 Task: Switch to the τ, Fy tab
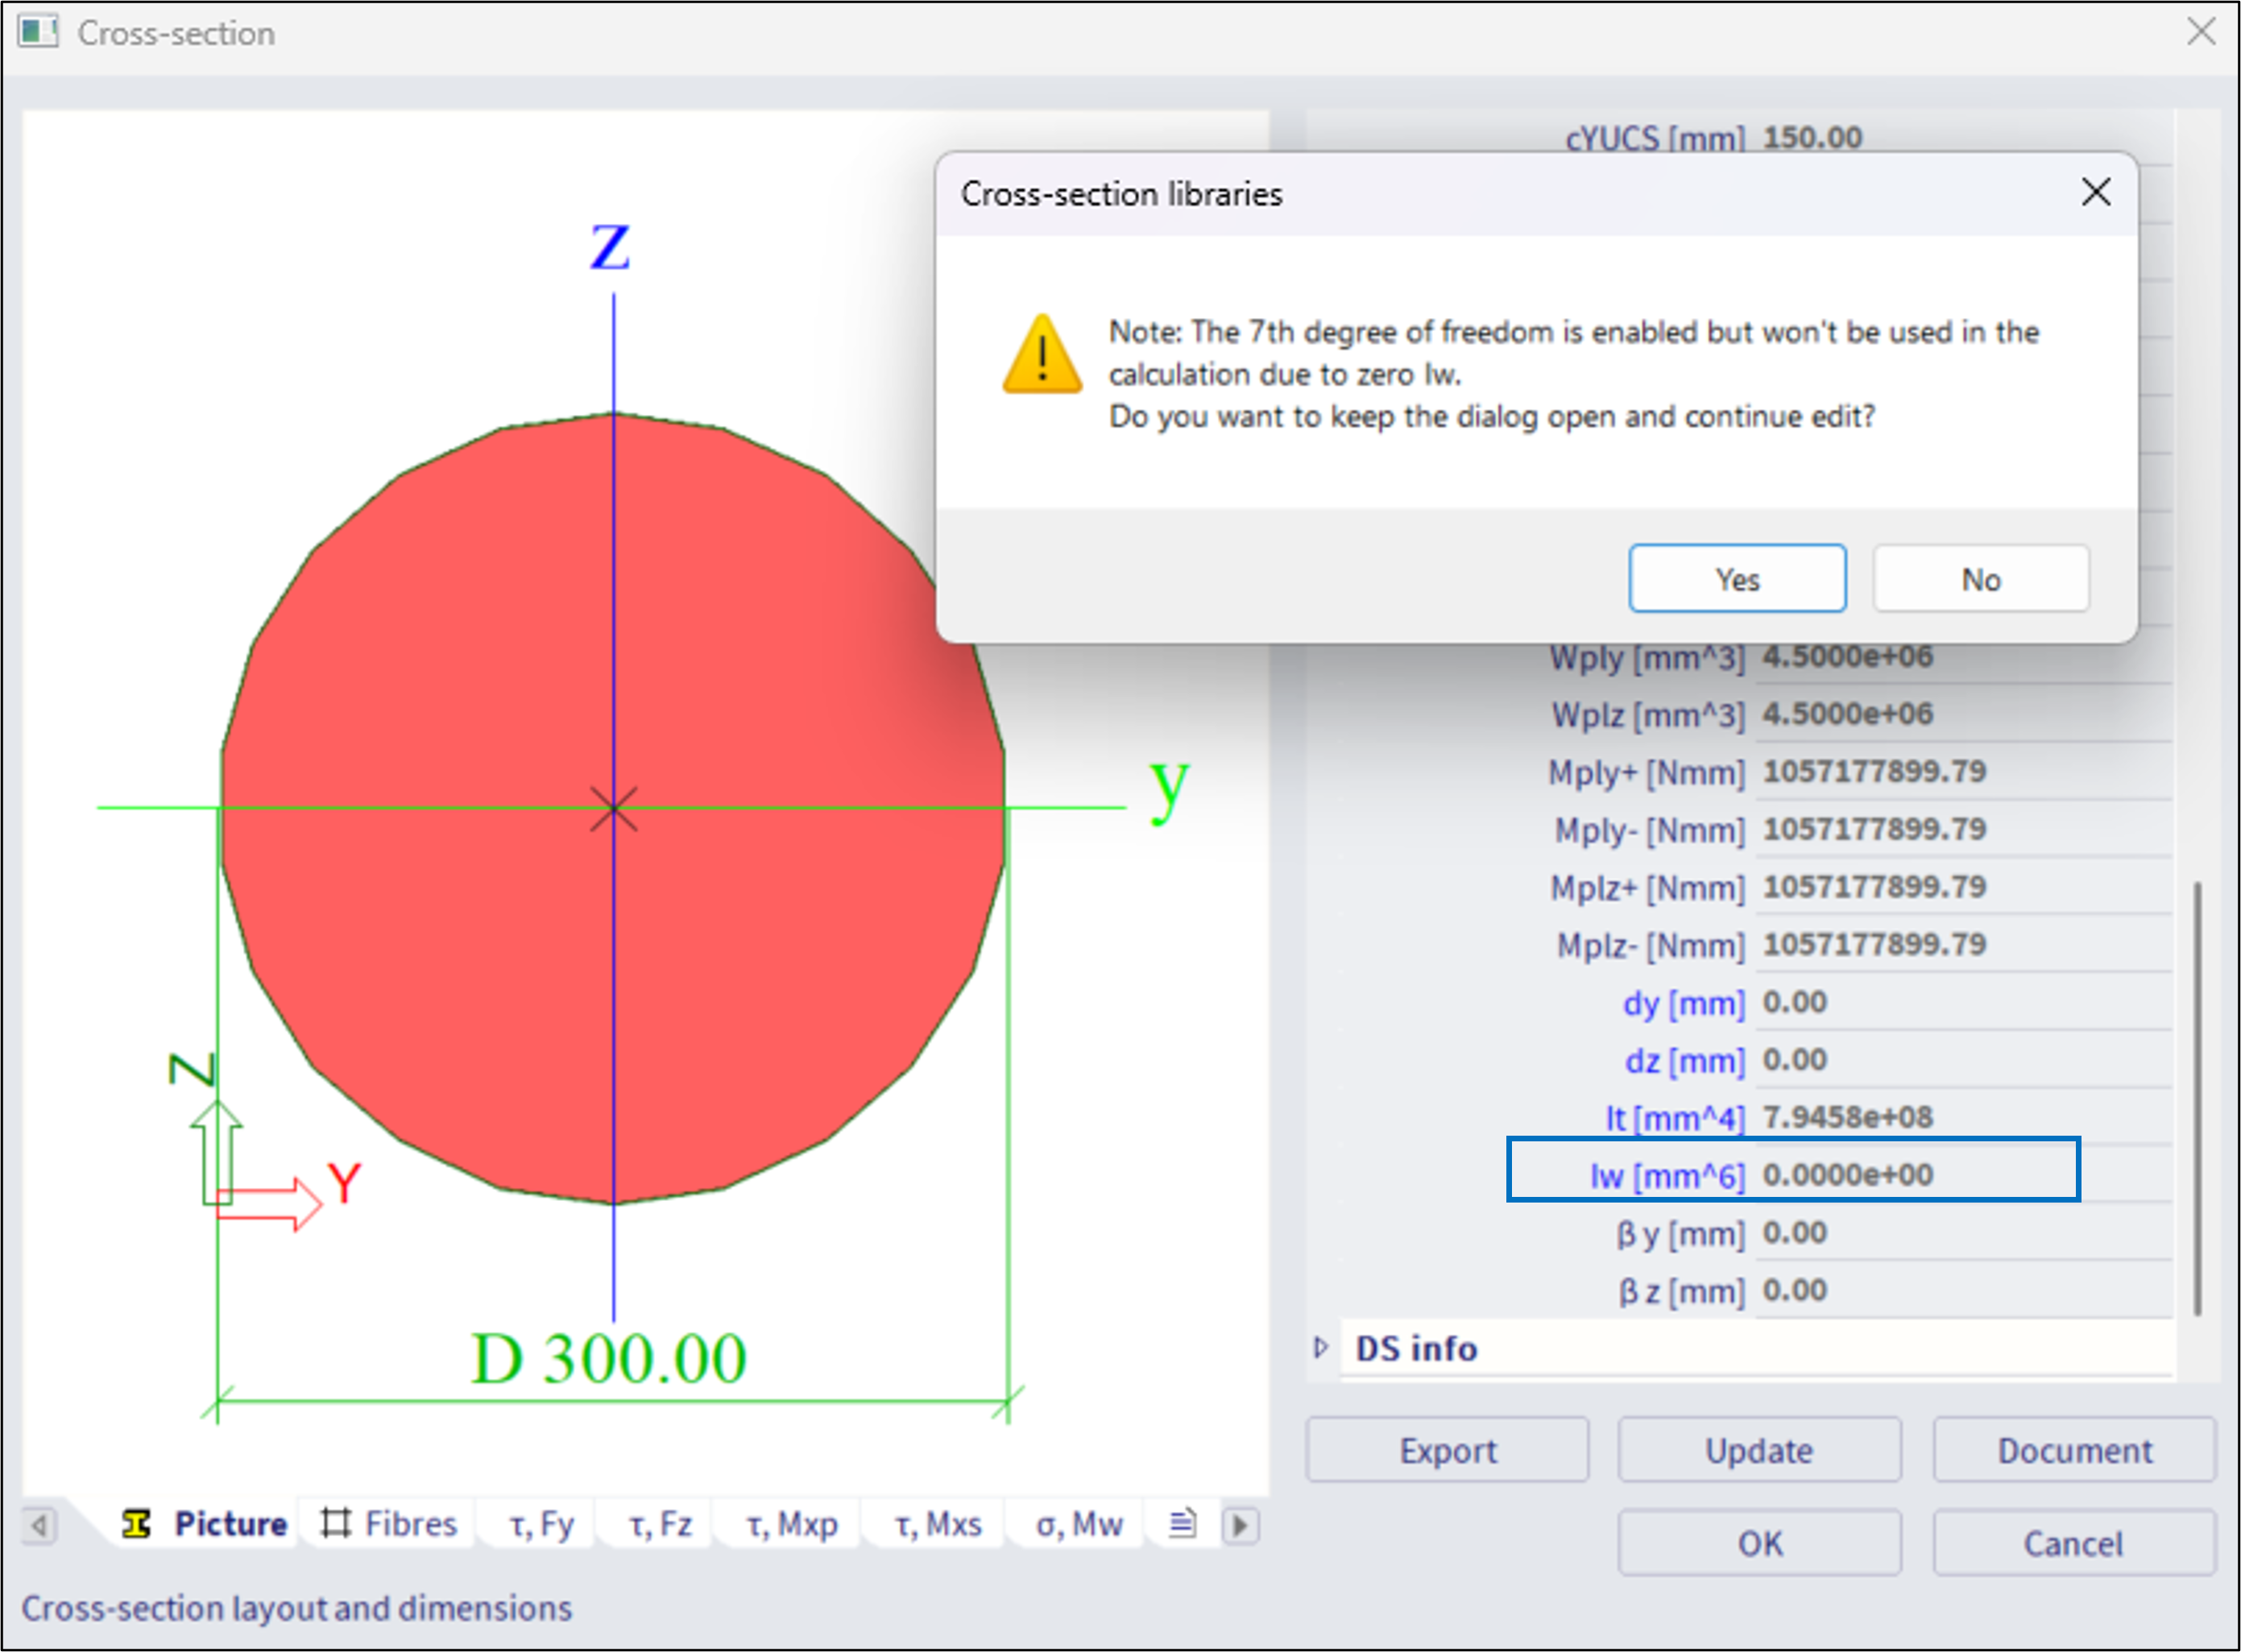pyautogui.click(x=541, y=1524)
